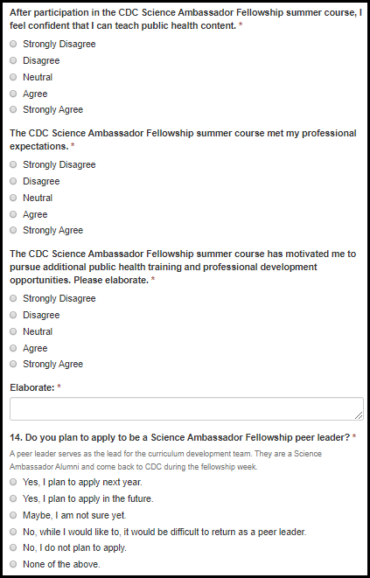Pick Strongly Agree for met professional expectations
Screen dimensions: 370x578
13,230
